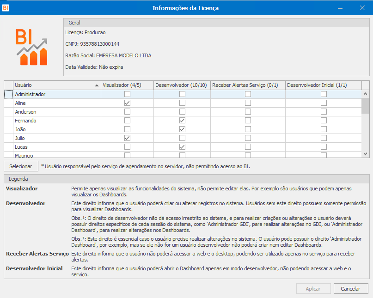Click the BI chart logo image
This screenshot has height=298, width=373.
(32, 47)
